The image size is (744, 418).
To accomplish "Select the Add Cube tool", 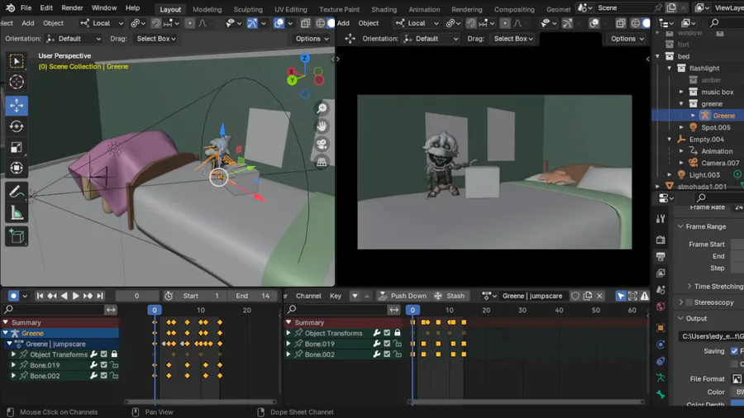I will pyautogui.click(x=17, y=236).
